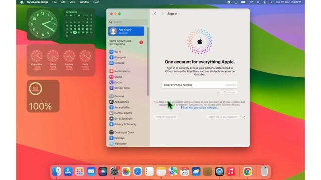Image resolution: width=321 pixels, height=180 pixels.
Task: Select Control Centre in sidebar
Action: (x=121, y=113)
